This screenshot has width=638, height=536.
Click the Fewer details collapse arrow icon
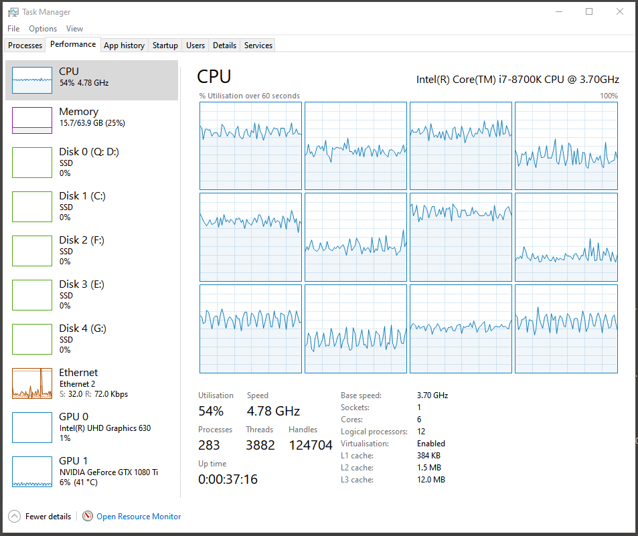click(14, 517)
